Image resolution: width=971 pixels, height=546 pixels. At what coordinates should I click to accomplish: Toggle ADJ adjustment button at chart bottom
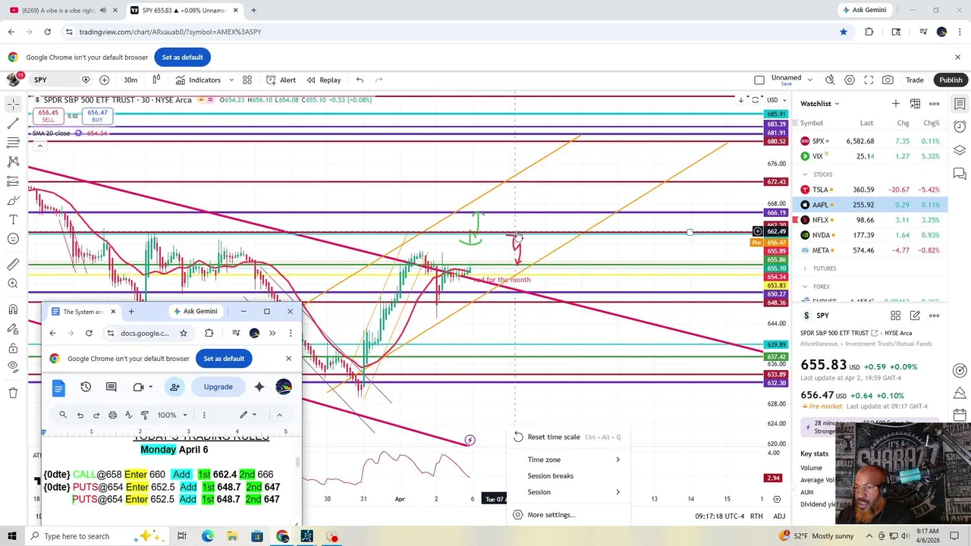(779, 516)
